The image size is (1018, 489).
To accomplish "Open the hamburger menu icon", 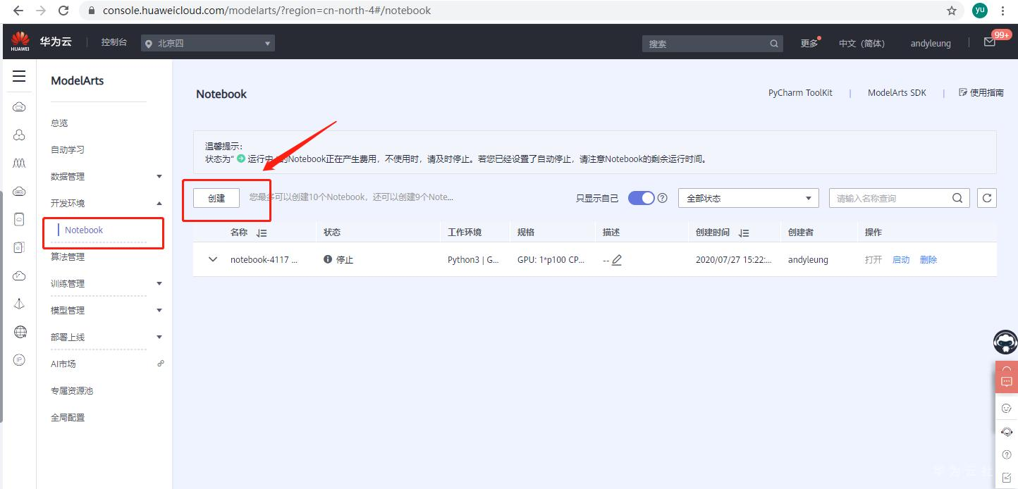I will click(x=19, y=76).
